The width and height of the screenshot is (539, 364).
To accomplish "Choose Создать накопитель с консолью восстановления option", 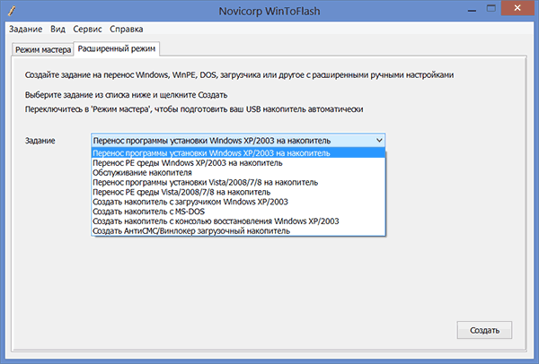I will click(238, 221).
